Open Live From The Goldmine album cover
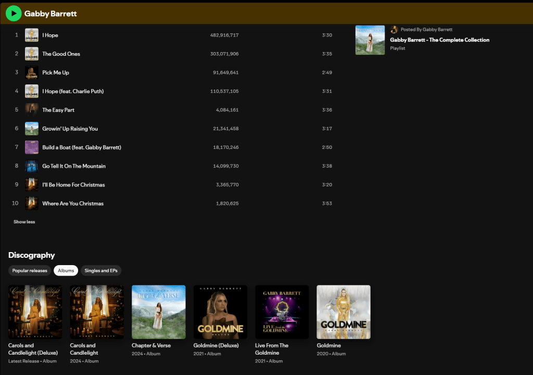Screen dimensions: 533x375 [282, 312]
